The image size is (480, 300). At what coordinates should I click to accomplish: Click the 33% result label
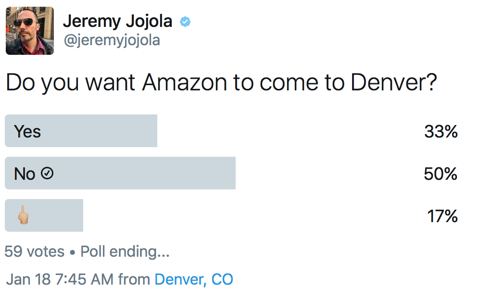pyautogui.click(x=441, y=132)
